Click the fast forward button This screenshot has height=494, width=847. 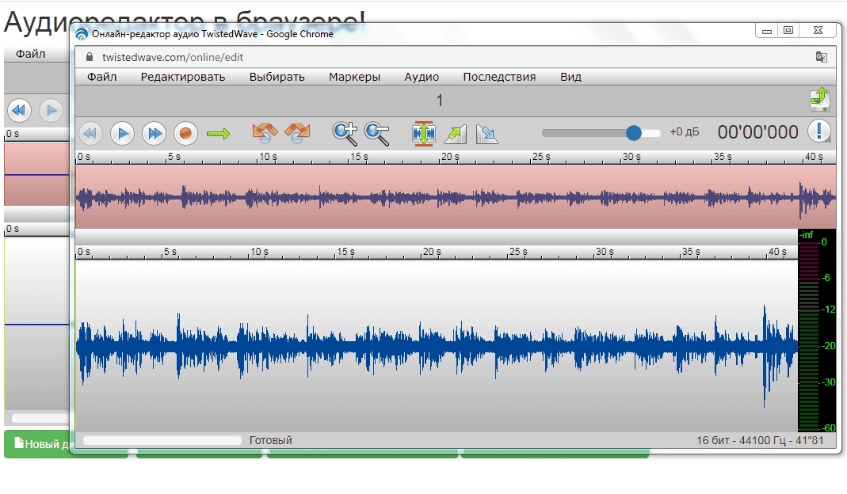tap(154, 133)
